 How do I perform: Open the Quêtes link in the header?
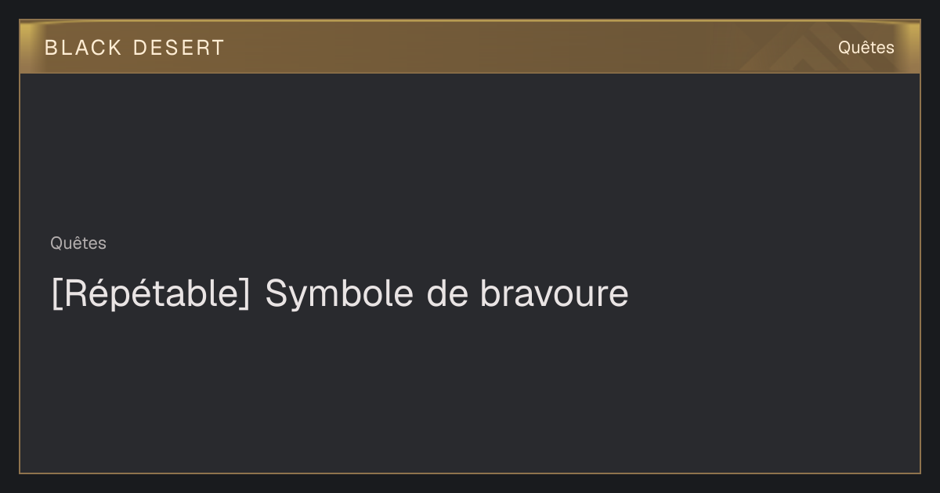866,48
